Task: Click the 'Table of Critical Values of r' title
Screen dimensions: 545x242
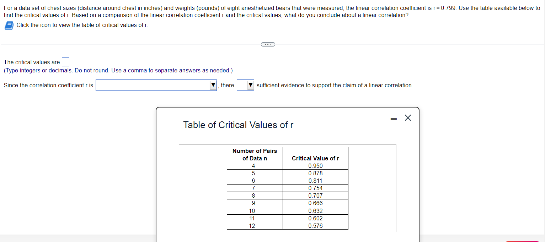Action: click(x=238, y=125)
